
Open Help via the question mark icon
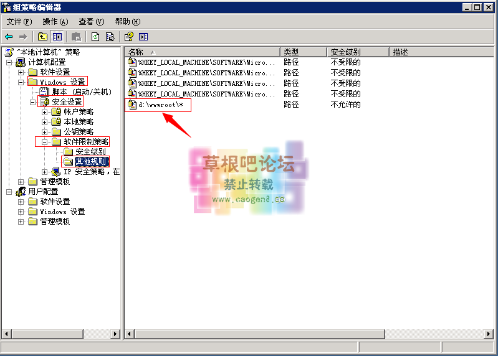click(129, 37)
